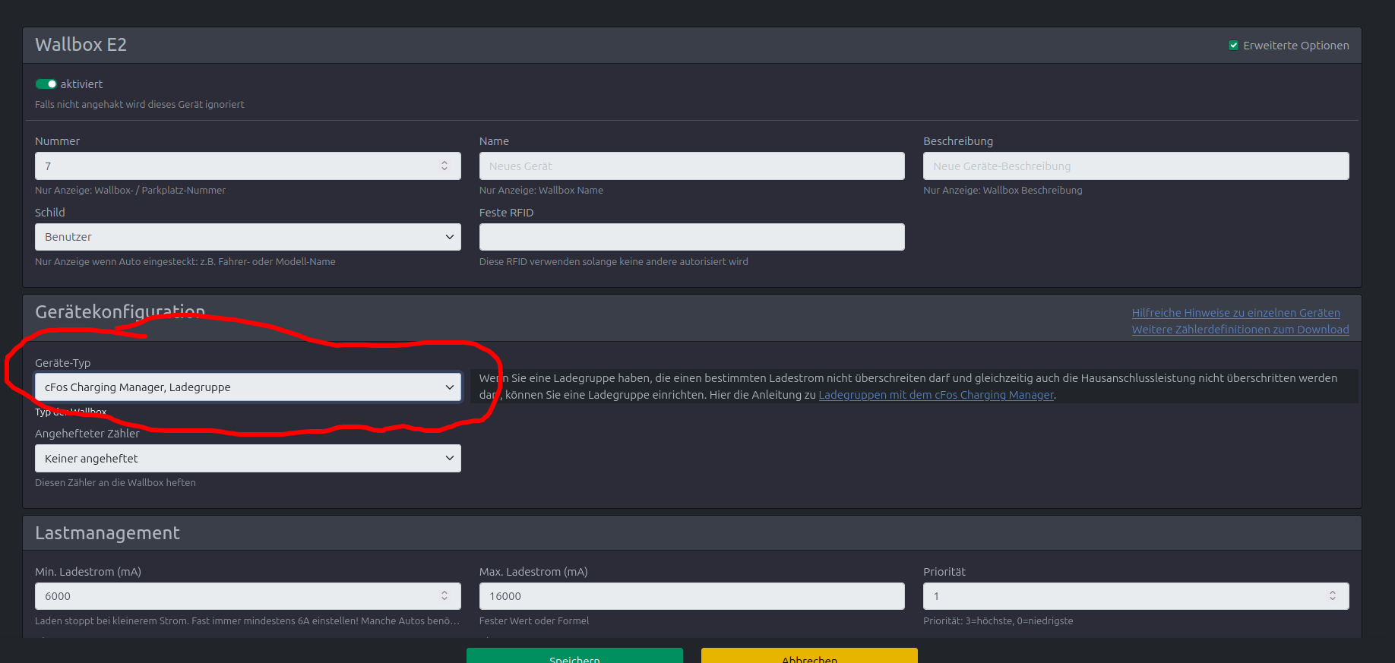Click the Nummer field stepper arrows
Viewport: 1395px width, 663px height.
click(x=444, y=166)
